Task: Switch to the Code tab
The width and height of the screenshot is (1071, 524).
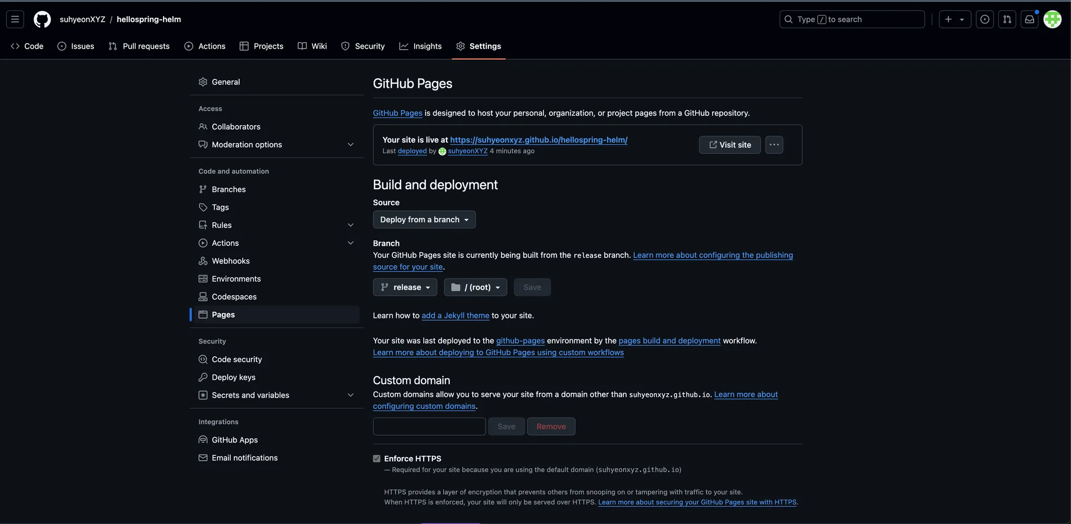Action: (x=27, y=46)
